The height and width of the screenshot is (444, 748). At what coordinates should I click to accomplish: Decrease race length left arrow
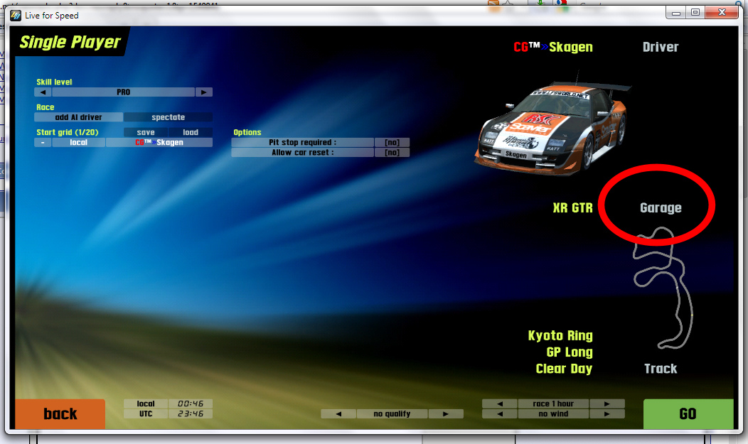click(x=499, y=404)
